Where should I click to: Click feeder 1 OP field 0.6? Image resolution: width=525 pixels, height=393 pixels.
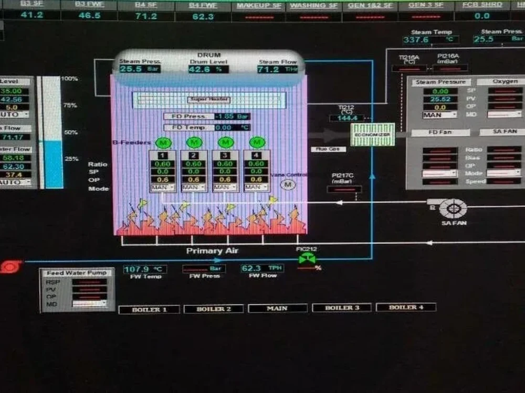[x=162, y=180]
